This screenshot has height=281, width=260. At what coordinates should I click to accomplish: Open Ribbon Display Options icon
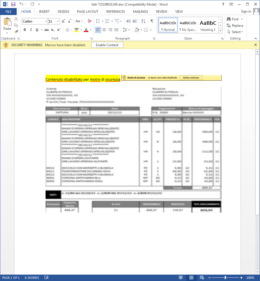click(x=231, y=4)
